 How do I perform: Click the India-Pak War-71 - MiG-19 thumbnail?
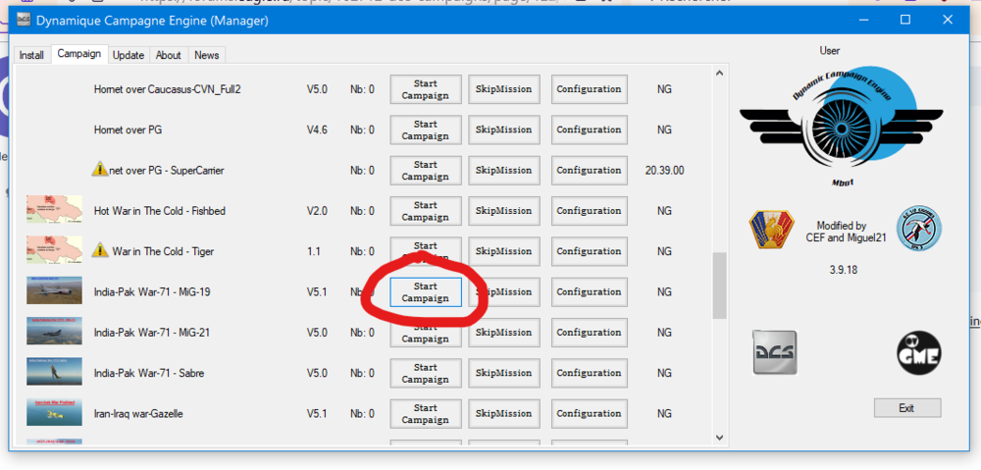54,290
